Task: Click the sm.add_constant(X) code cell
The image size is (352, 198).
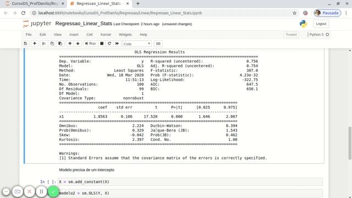Action: [x=190, y=182]
